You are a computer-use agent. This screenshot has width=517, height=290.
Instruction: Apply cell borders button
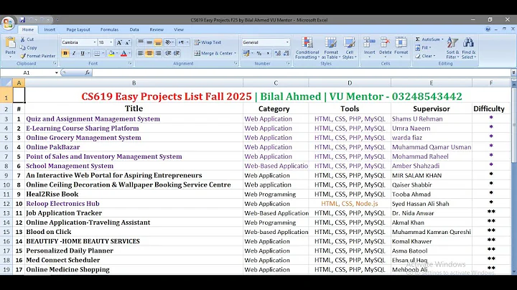(x=97, y=53)
